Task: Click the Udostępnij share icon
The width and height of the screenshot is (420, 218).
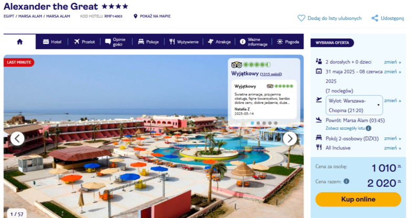Action: [375, 18]
